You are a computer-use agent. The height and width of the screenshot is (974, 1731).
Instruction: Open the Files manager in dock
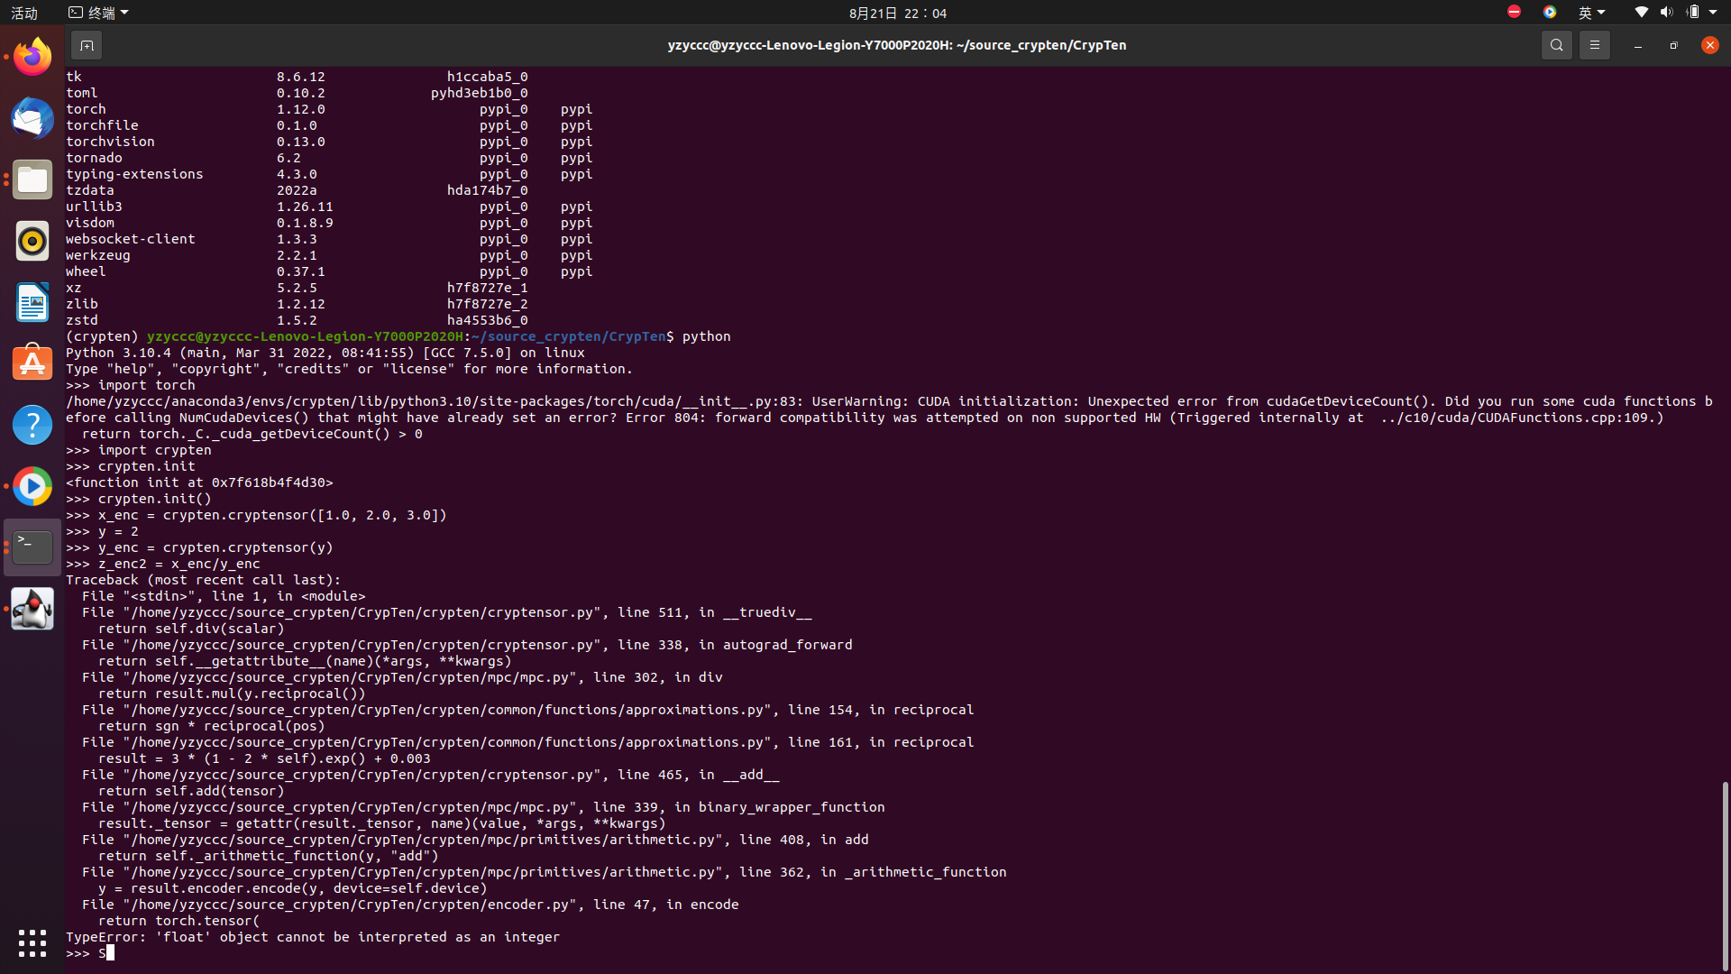(32, 179)
